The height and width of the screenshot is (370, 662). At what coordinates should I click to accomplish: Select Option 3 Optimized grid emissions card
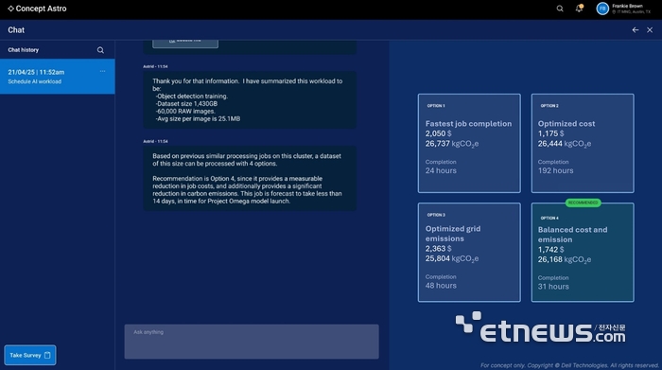[469, 252]
